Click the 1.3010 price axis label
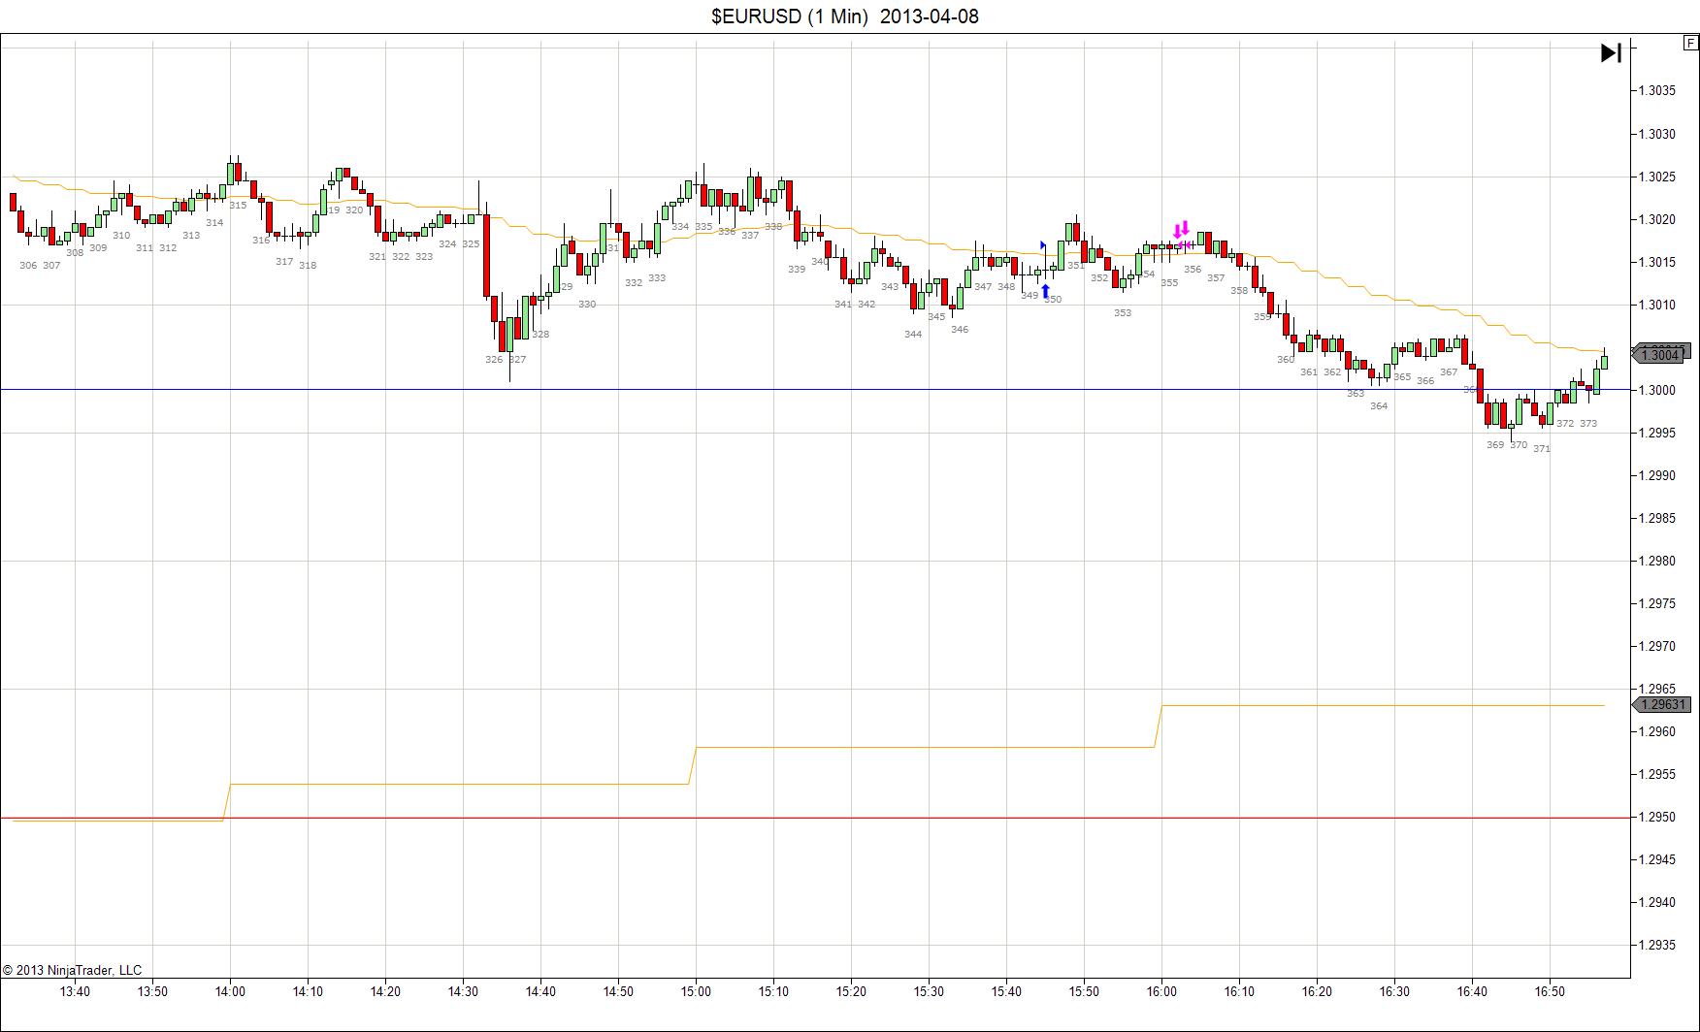This screenshot has width=1700, height=1032. tap(1657, 305)
